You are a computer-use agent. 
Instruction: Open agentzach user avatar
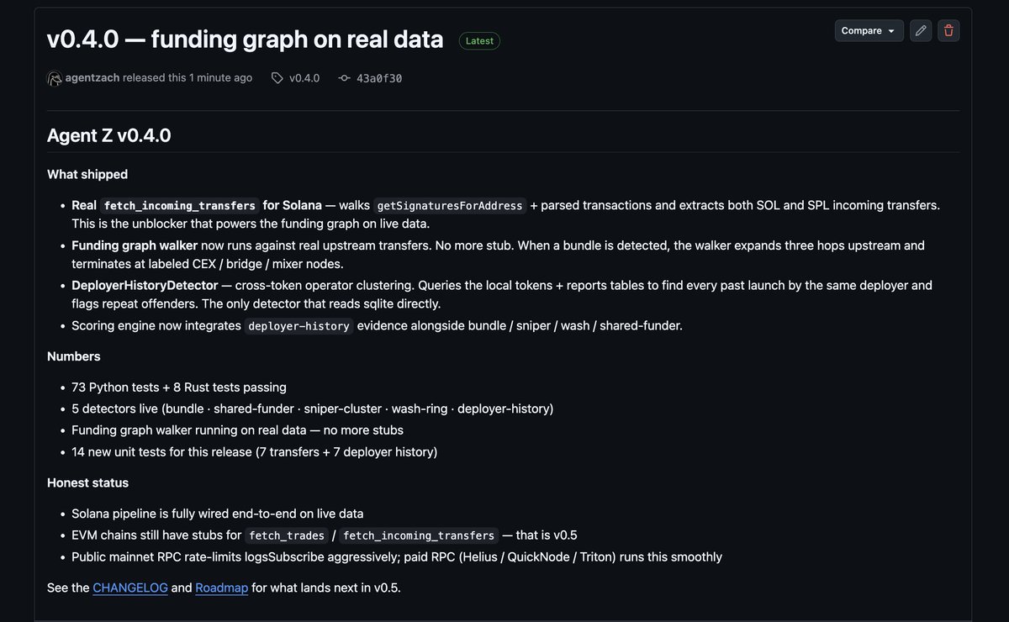[x=55, y=77]
